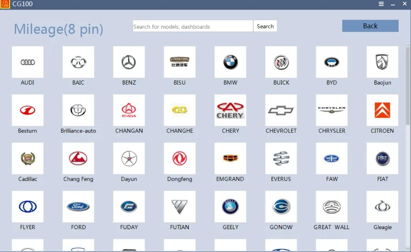
Task: Select the FLYER brand tile
Action: coord(27,206)
